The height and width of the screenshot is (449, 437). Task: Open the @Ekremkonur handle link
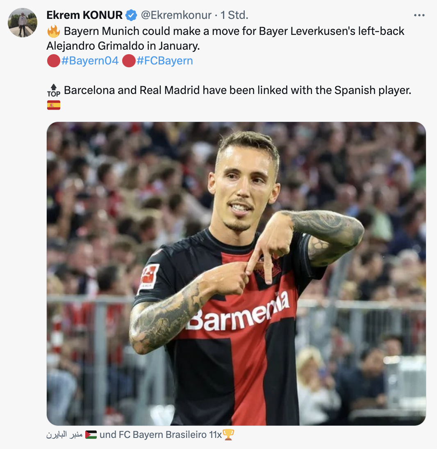click(x=176, y=15)
